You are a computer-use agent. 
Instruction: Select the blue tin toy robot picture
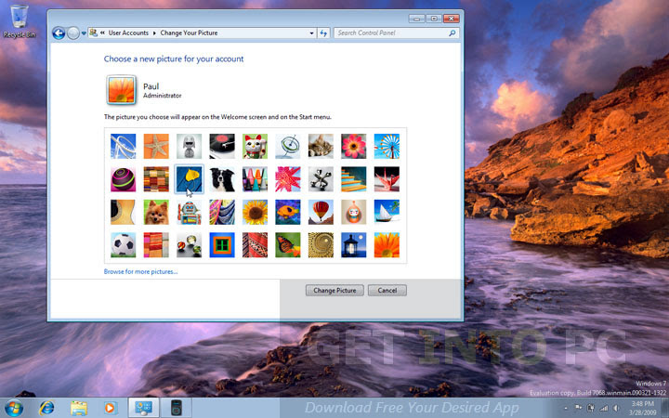189,212
